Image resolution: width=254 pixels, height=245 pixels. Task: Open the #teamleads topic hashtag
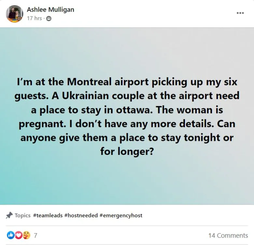coord(48,215)
